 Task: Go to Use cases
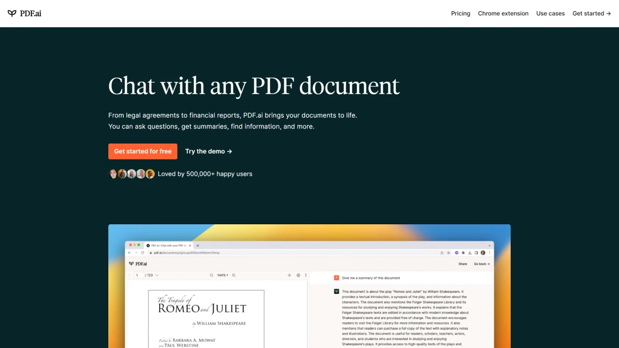point(550,14)
